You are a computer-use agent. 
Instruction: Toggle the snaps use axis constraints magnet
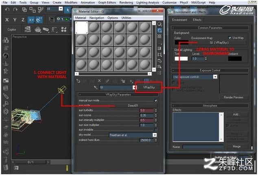coord(39,20)
